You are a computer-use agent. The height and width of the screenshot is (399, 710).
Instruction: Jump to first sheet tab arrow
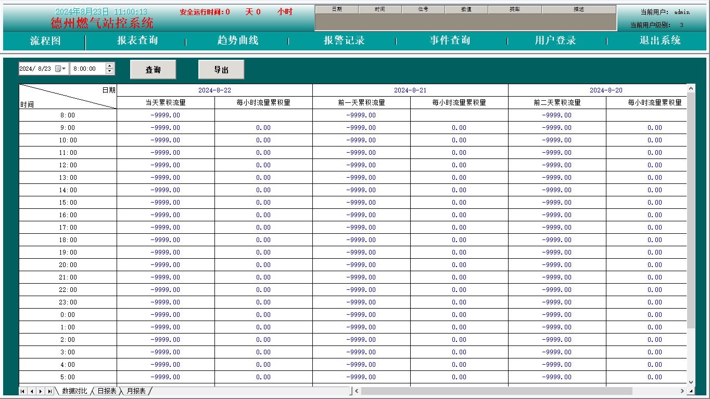pos(23,391)
